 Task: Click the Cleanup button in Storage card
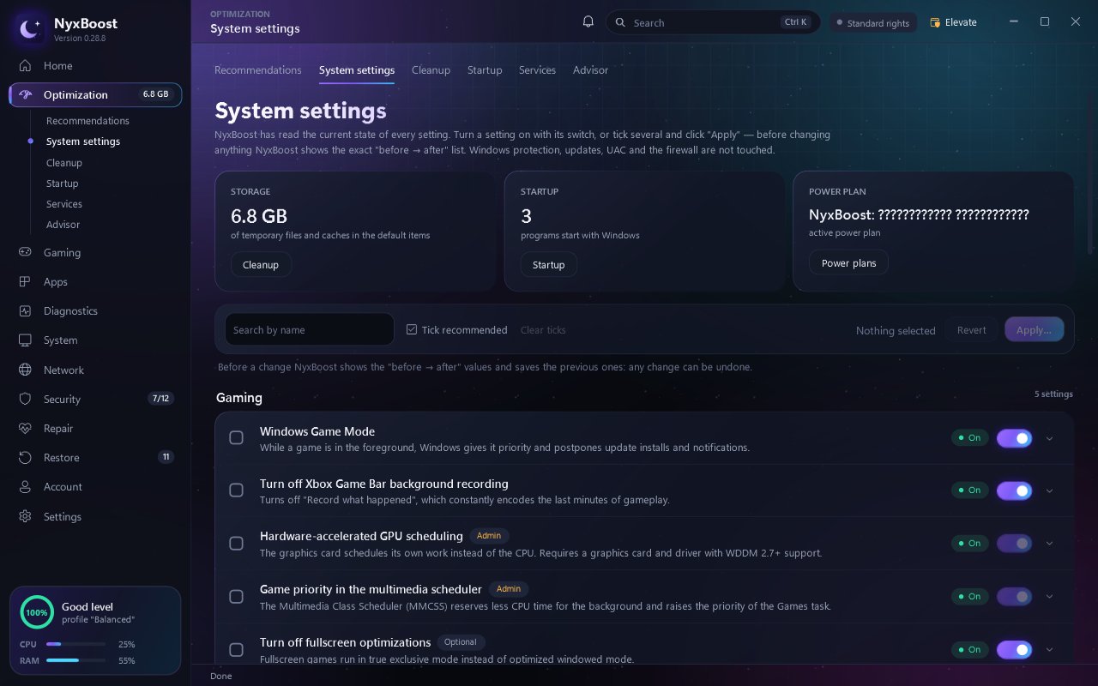pos(261,265)
